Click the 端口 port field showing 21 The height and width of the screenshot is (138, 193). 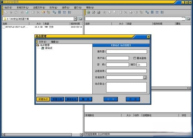click(x=142, y=65)
